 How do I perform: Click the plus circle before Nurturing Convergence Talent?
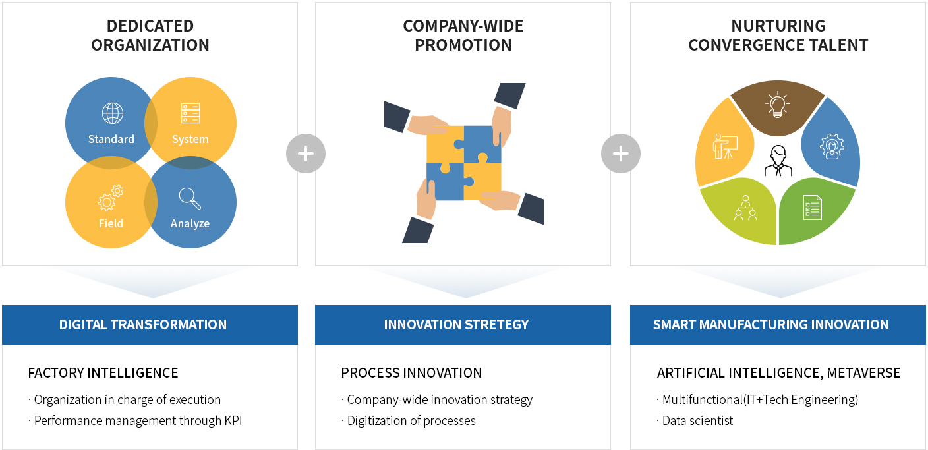620,154
